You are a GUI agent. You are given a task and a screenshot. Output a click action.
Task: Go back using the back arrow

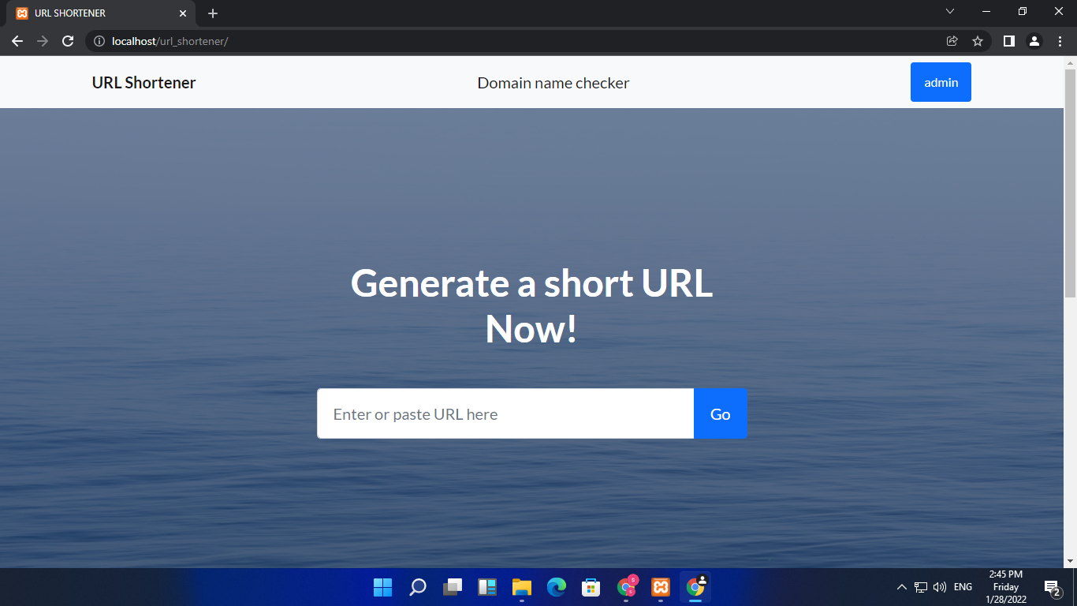(17, 41)
